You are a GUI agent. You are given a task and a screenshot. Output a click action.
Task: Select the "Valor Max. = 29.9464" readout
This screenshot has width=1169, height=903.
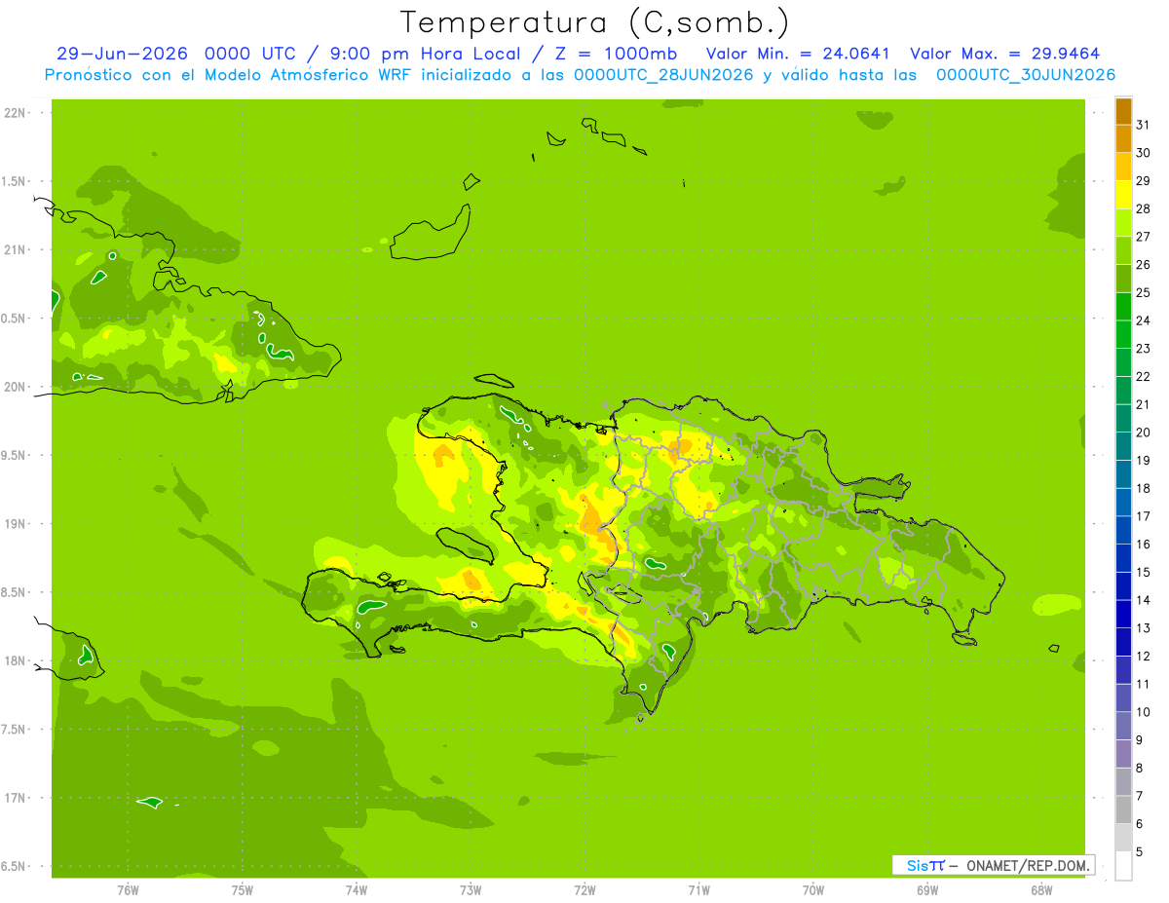(x=1005, y=54)
